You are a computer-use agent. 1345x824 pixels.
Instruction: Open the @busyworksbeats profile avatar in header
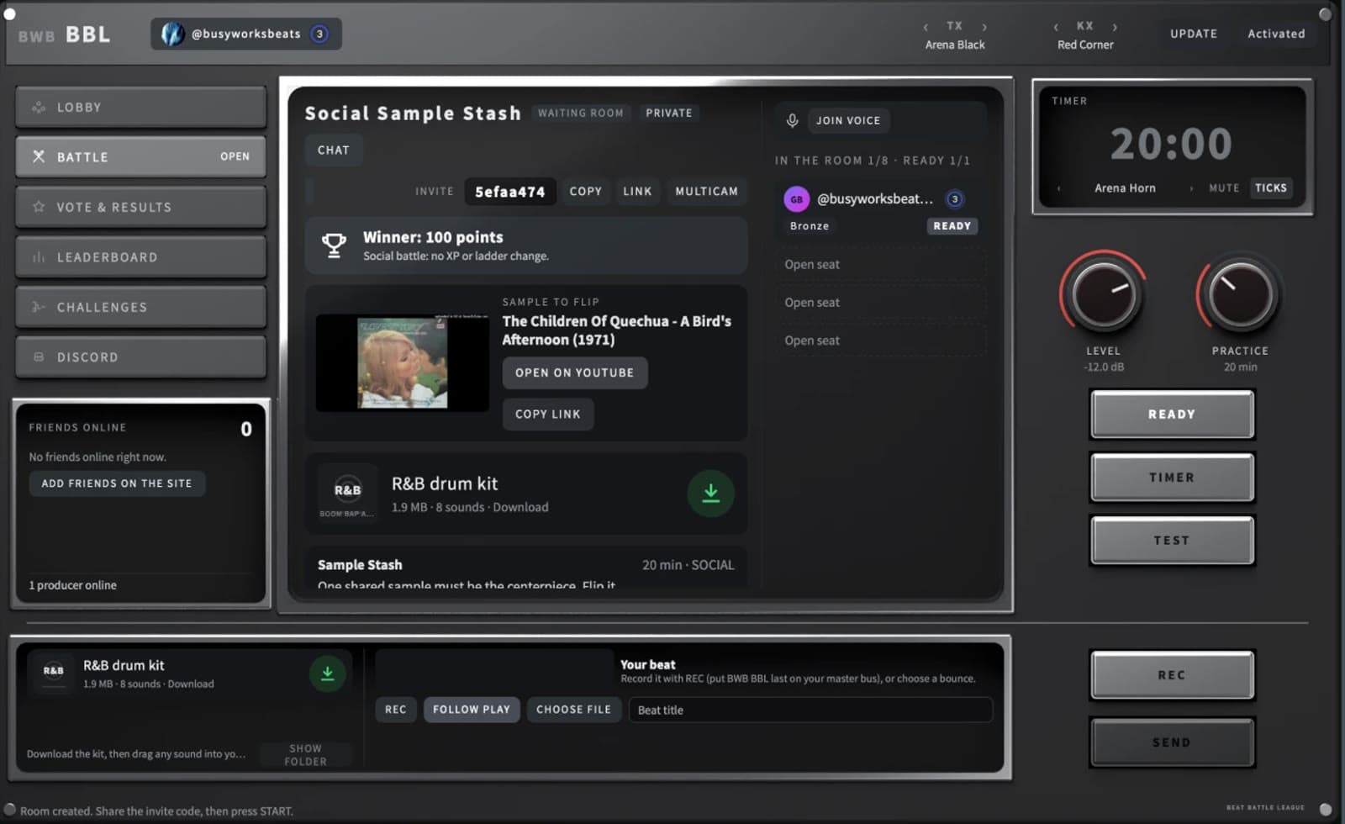(x=172, y=34)
